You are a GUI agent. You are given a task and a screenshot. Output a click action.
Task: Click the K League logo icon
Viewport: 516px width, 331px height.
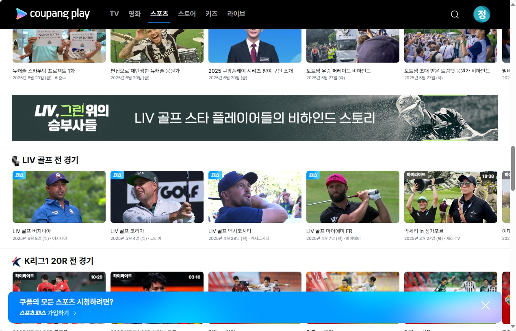coord(17,261)
